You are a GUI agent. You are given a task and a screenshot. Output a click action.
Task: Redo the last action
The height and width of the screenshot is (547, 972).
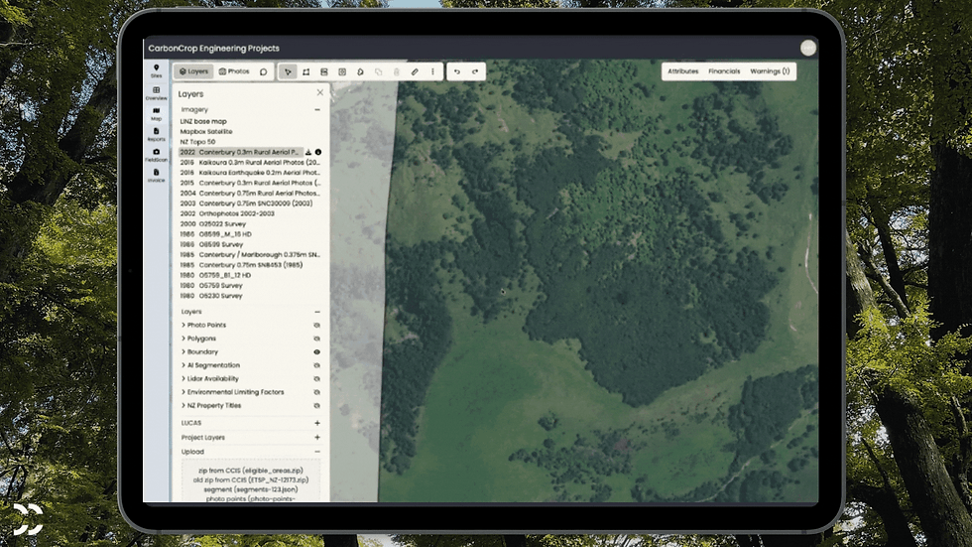point(475,71)
